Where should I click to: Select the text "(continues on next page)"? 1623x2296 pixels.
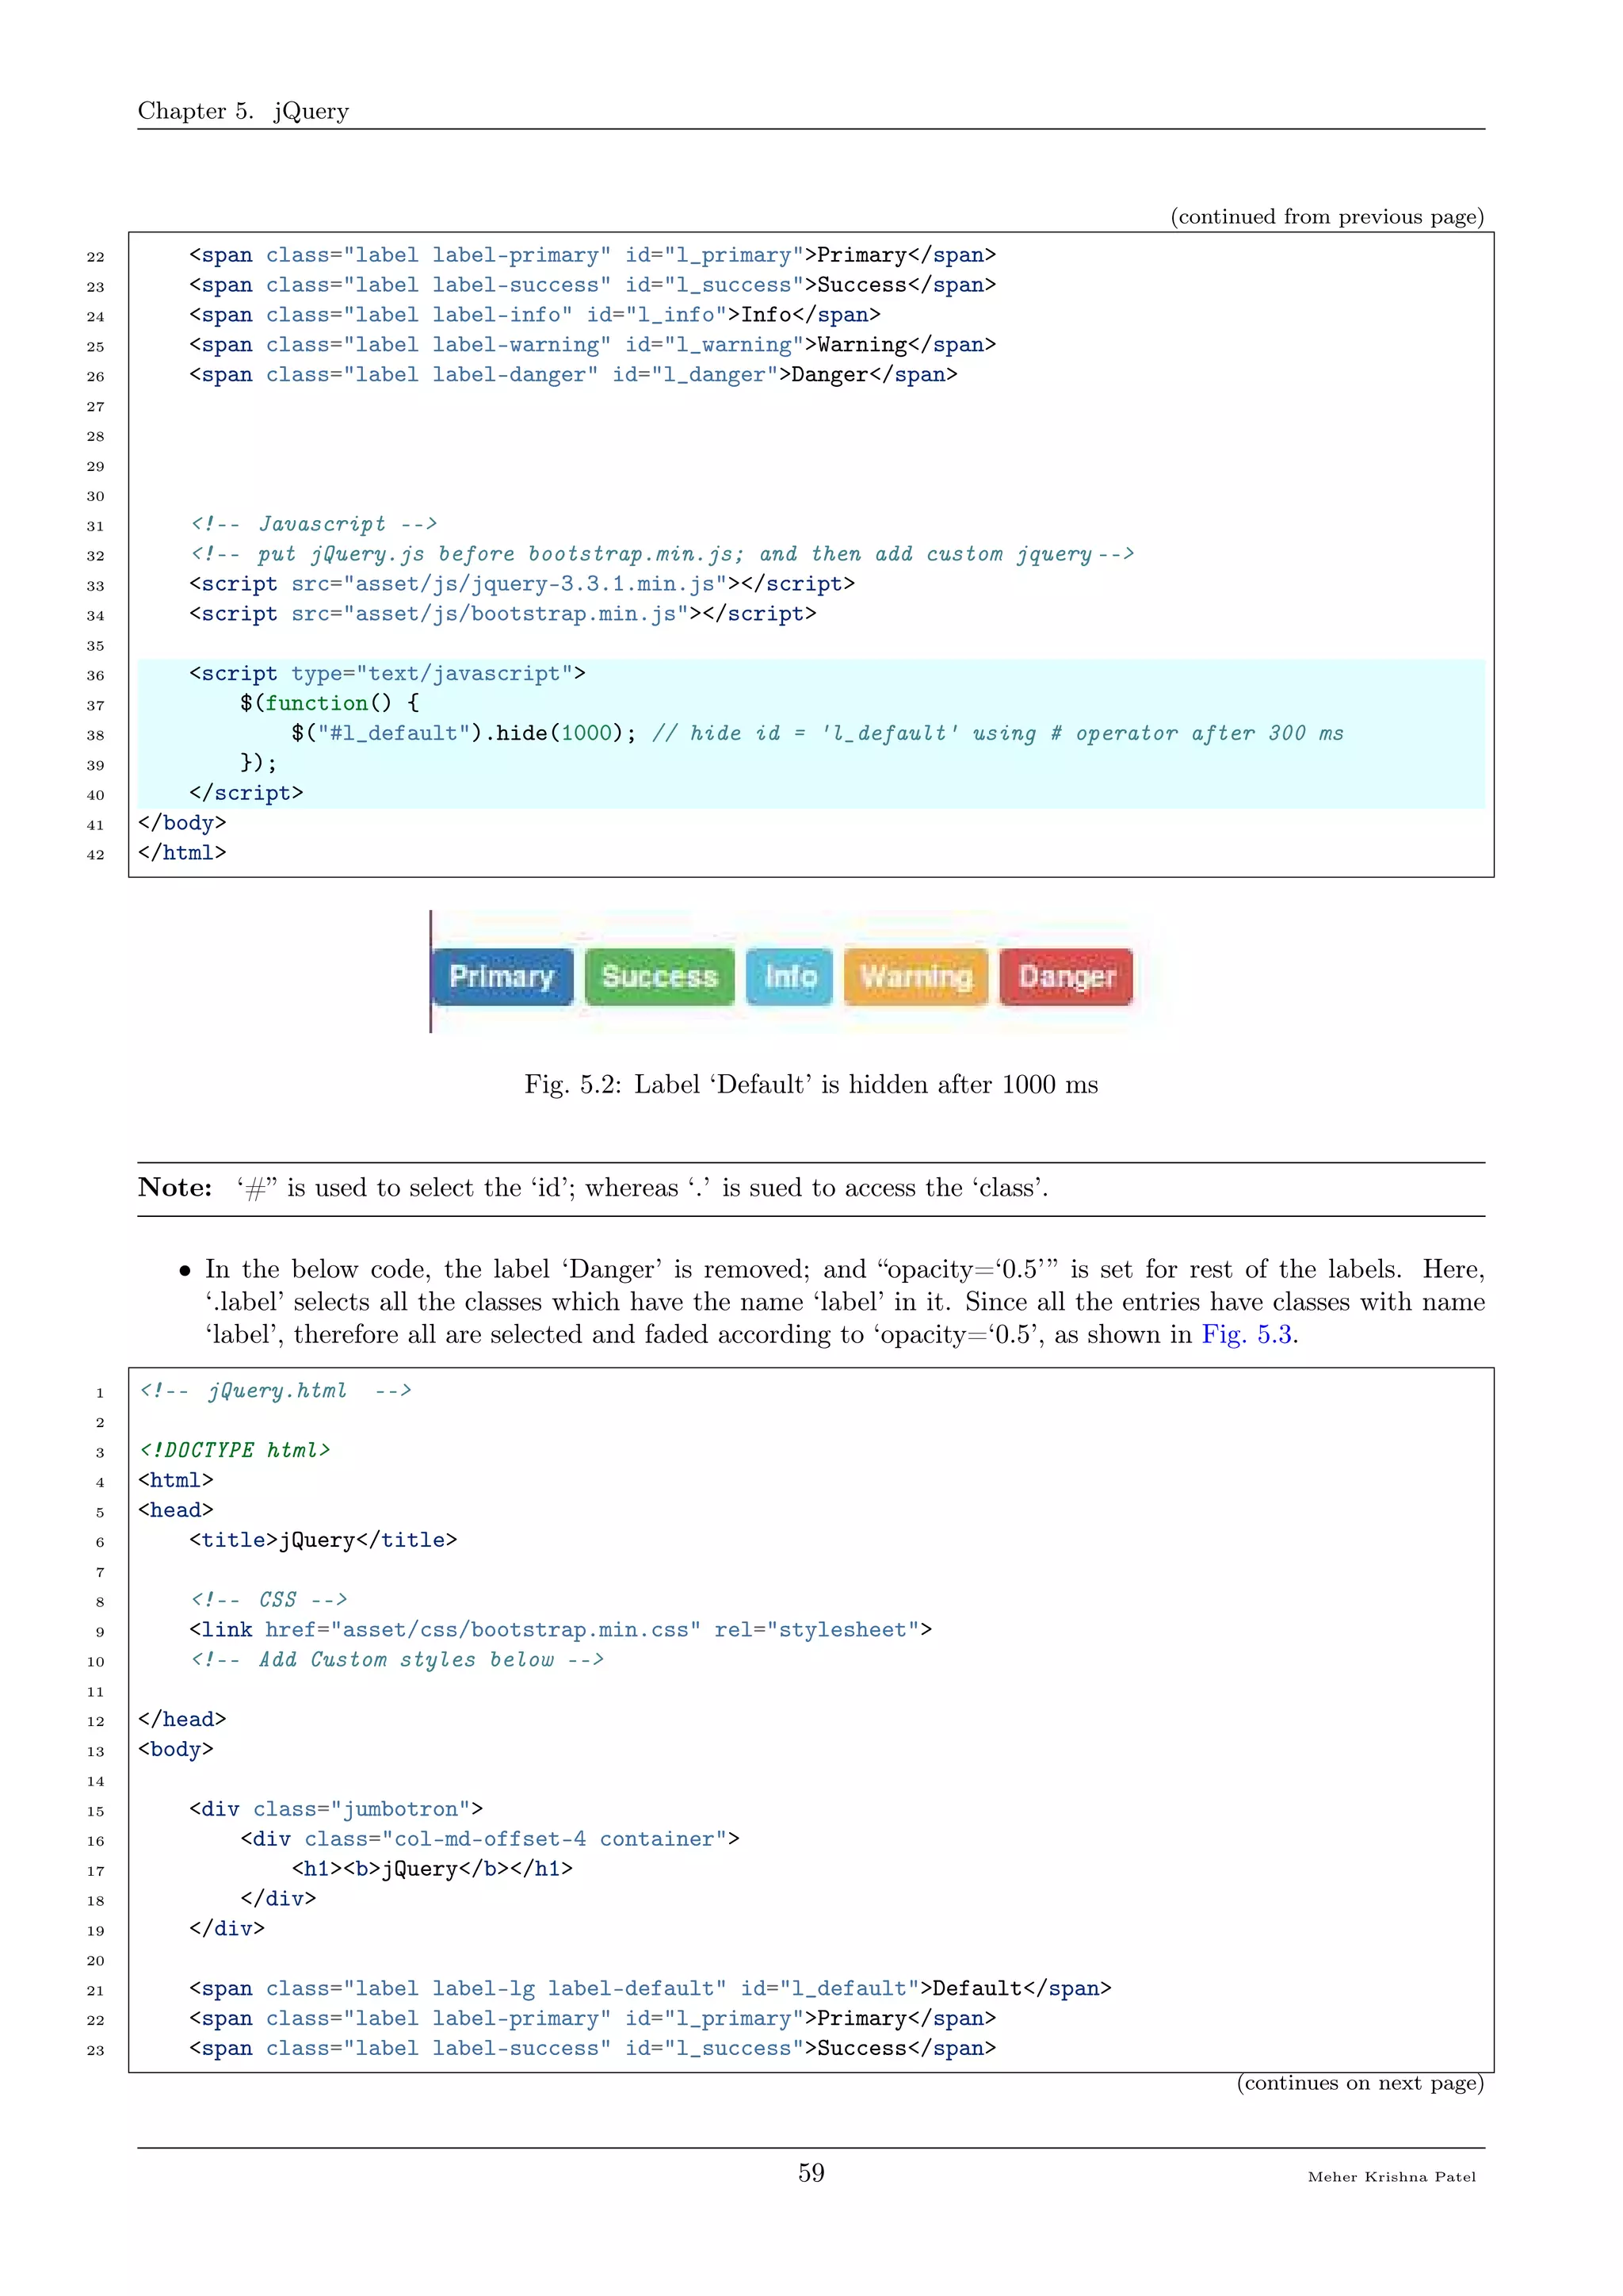tap(1360, 2083)
